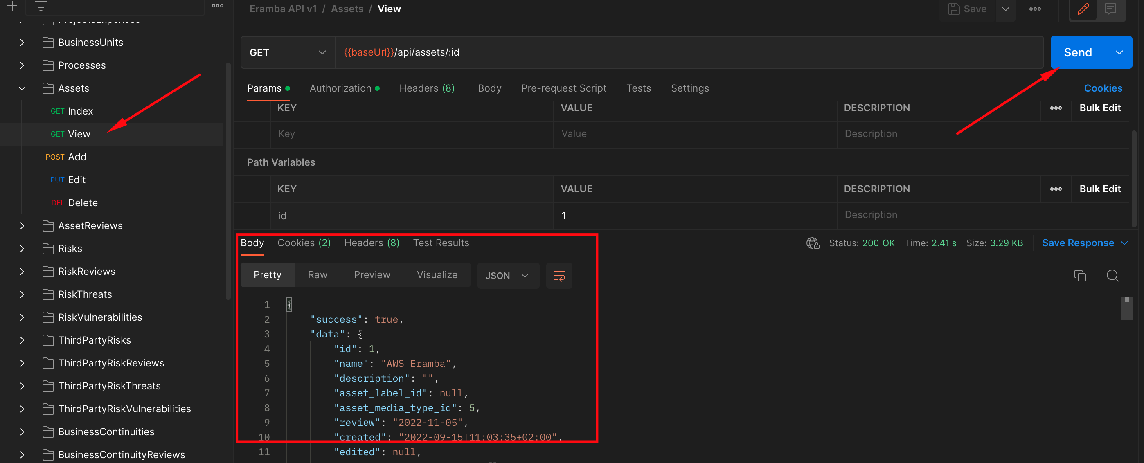Open the JSON format dropdown

[x=508, y=276]
